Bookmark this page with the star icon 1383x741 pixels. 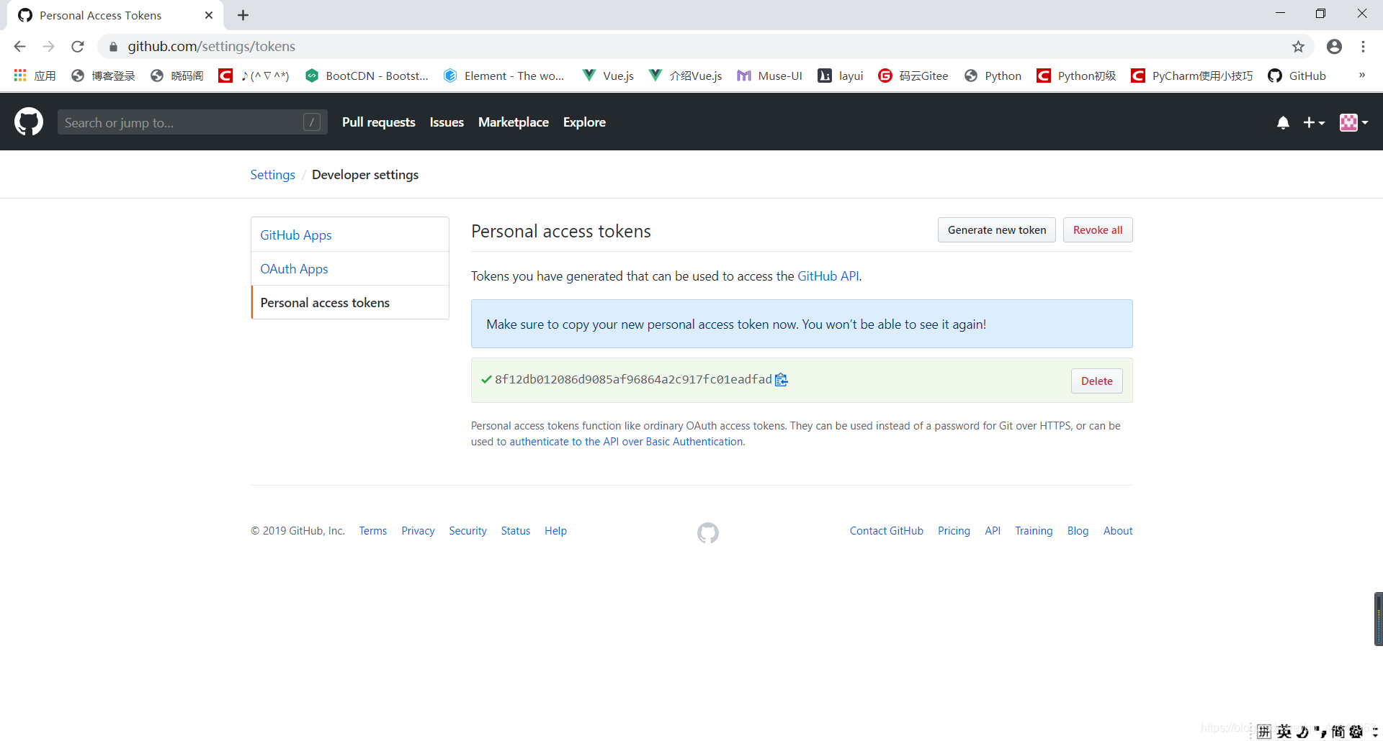1298,46
